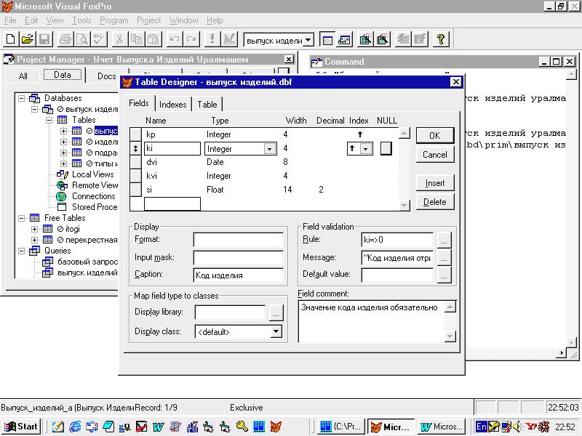Collapse the Queries tree node
Viewport: 582px width, 436px height.
22,251
